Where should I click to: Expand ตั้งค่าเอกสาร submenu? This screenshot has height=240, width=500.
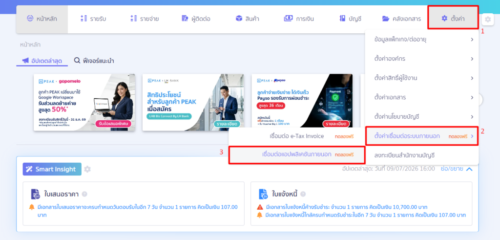(x=421, y=97)
